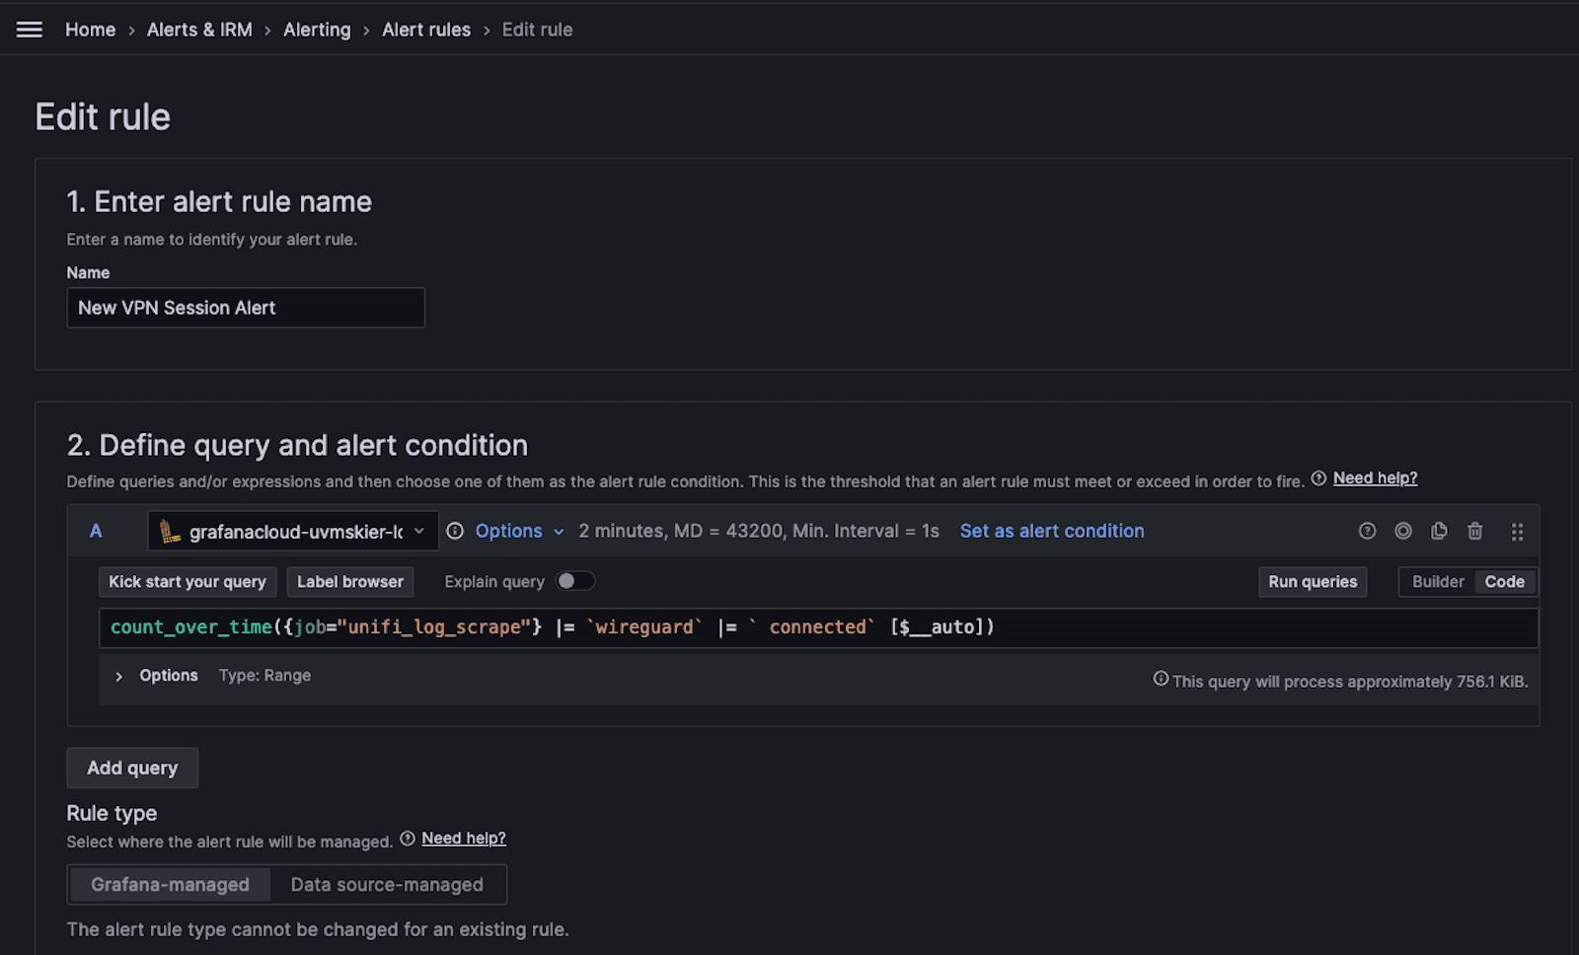Open Need help link under Rule type
1579x955 pixels.
pyautogui.click(x=464, y=839)
